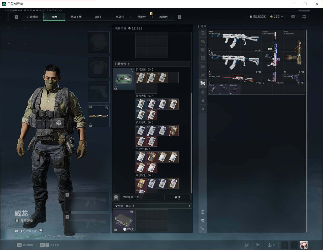
Task: Open the 特勤处 tab
Action: click(142, 17)
